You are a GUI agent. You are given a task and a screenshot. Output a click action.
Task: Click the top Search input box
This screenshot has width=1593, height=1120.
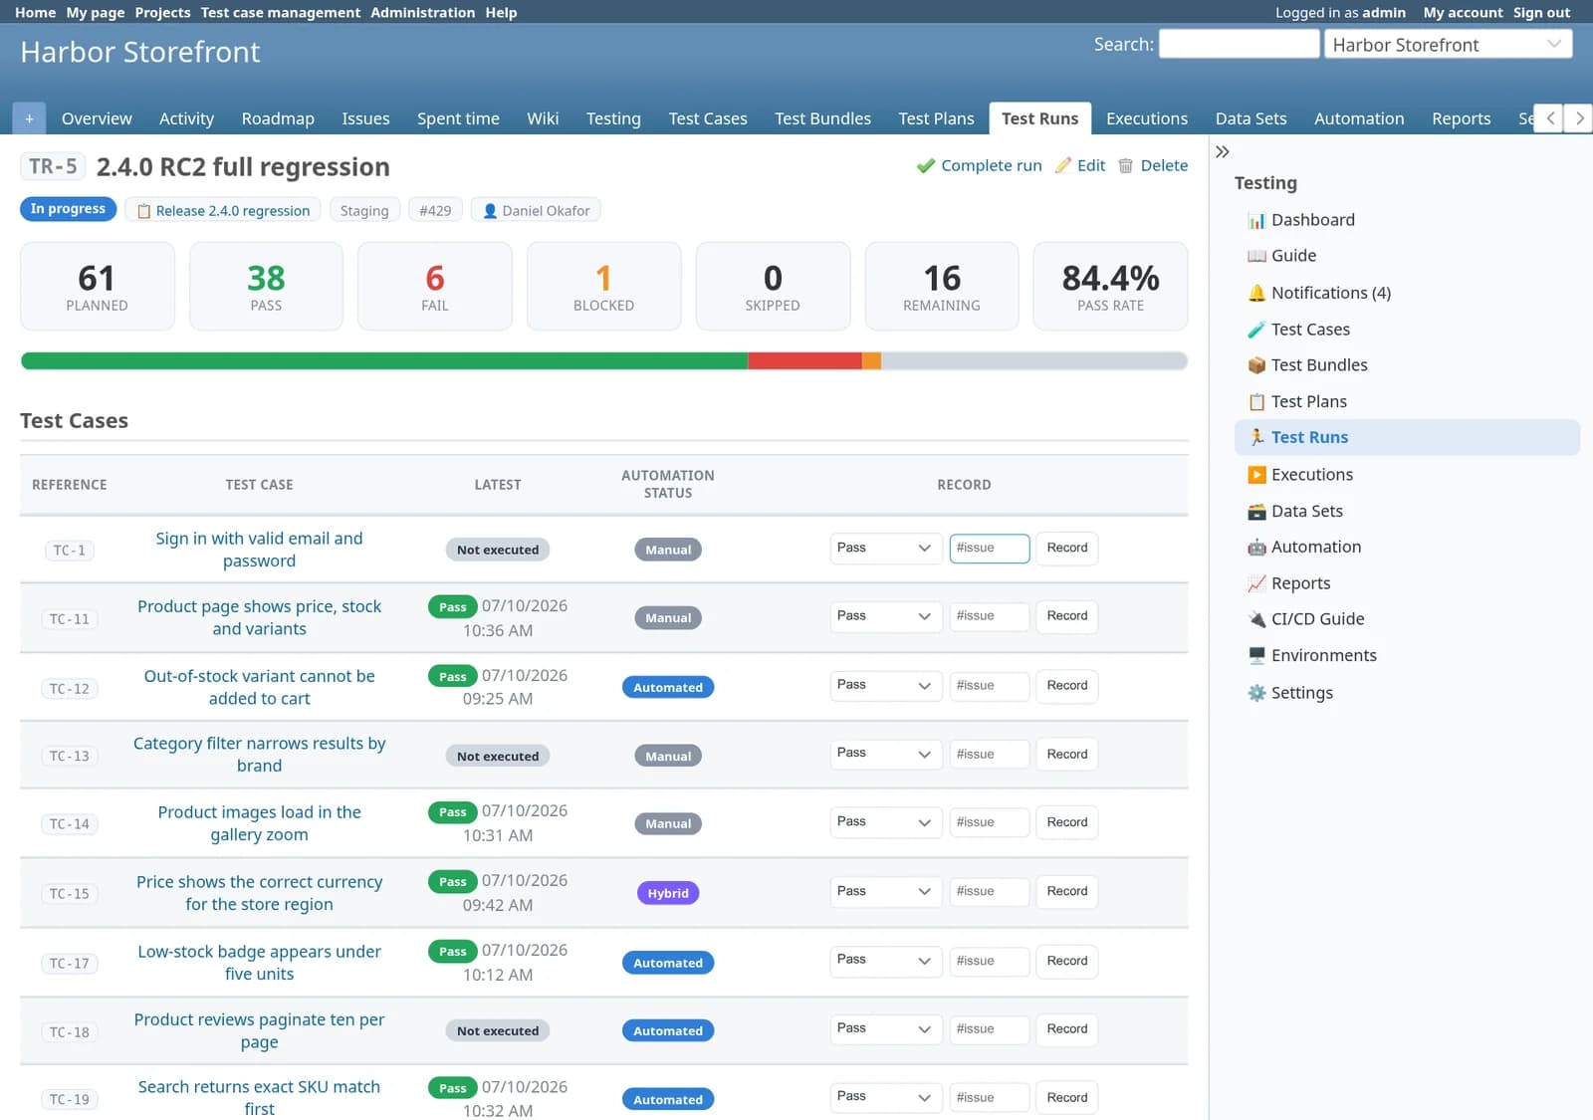(1239, 44)
